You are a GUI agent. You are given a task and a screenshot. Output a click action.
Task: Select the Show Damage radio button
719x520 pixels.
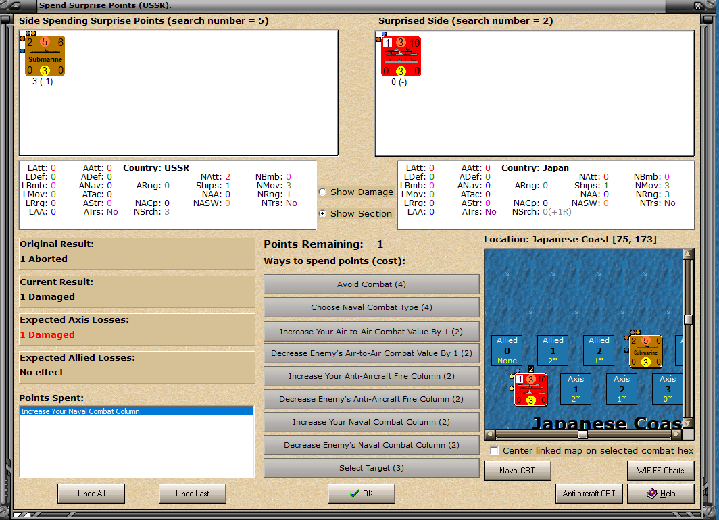click(323, 192)
